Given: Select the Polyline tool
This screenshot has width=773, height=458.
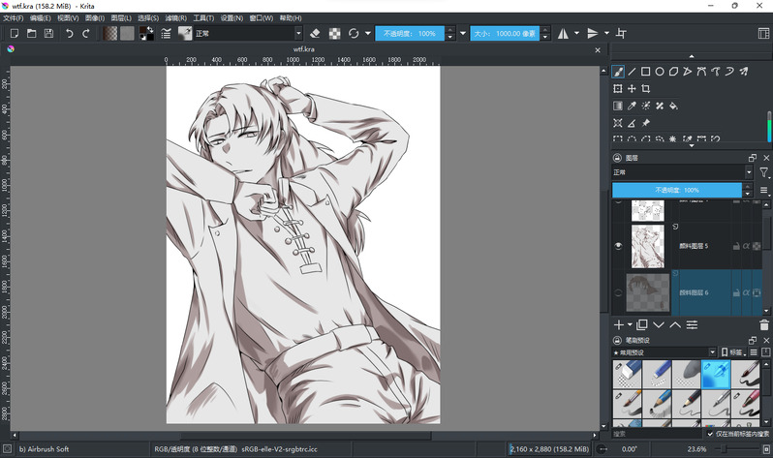Looking at the screenshot, I should (x=687, y=72).
